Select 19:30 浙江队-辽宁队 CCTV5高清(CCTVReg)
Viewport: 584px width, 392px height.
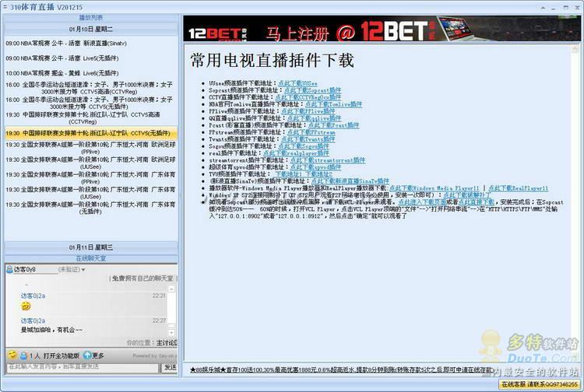(x=91, y=118)
